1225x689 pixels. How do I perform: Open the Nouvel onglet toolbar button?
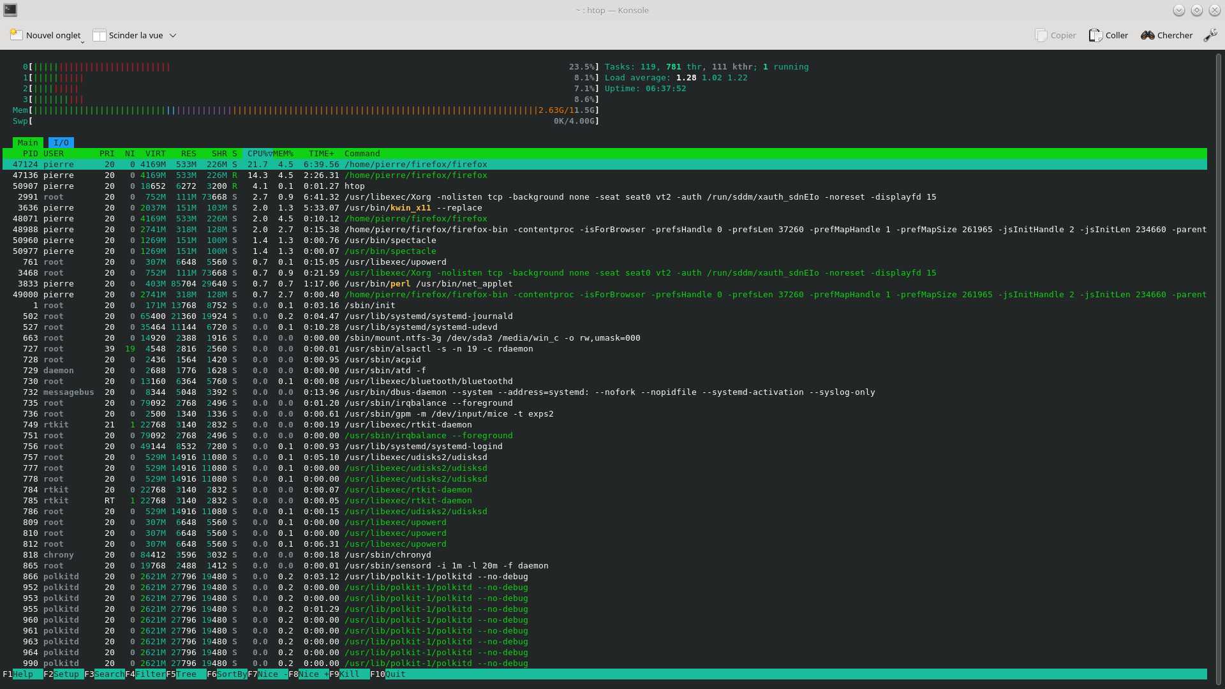(46, 35)
